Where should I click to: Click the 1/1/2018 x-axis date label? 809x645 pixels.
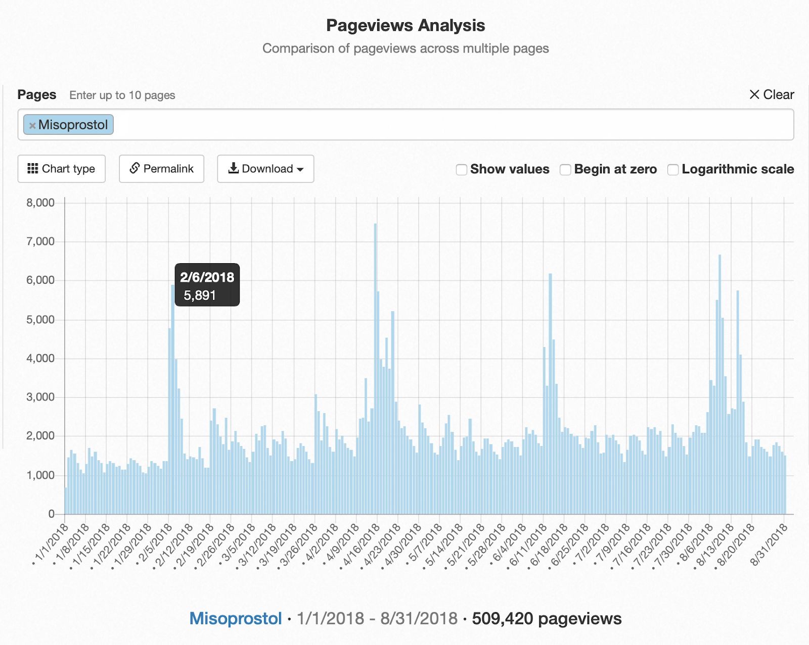(x=51, y=544)
